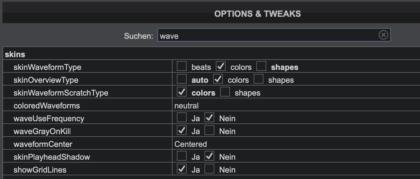Click the search field containing 'wave'
The width and height of the screenshot is (420, 179).
pos(274,35)
